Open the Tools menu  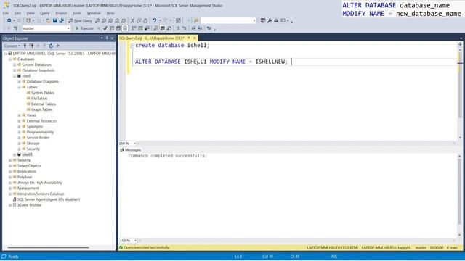coord(77,13)
